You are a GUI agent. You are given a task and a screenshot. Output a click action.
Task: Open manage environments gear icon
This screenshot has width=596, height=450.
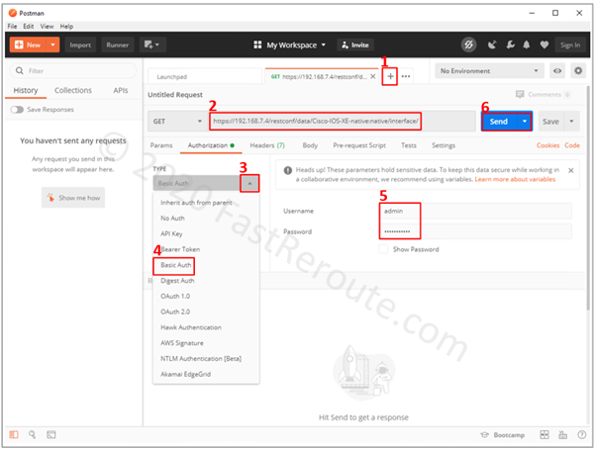tap(578, 71)
